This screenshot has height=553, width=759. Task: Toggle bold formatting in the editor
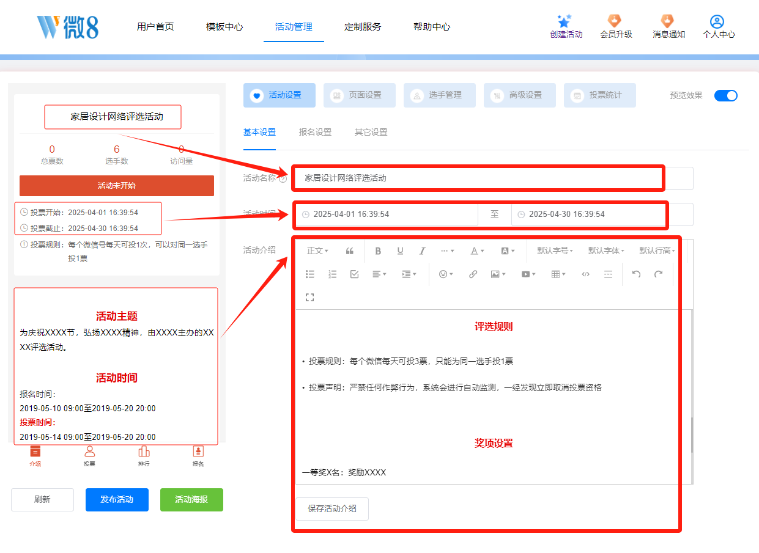[378, 251]
